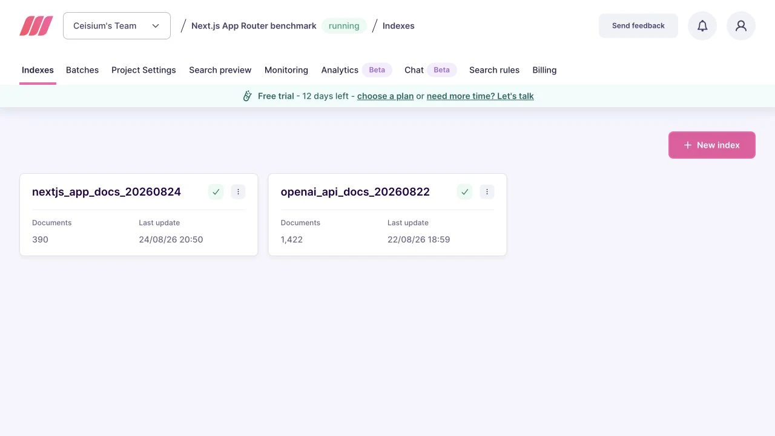Click the green check on nextjs_app_docs_20260824
This screenshot has width=775, height=436.
click(x=216, y=192)
